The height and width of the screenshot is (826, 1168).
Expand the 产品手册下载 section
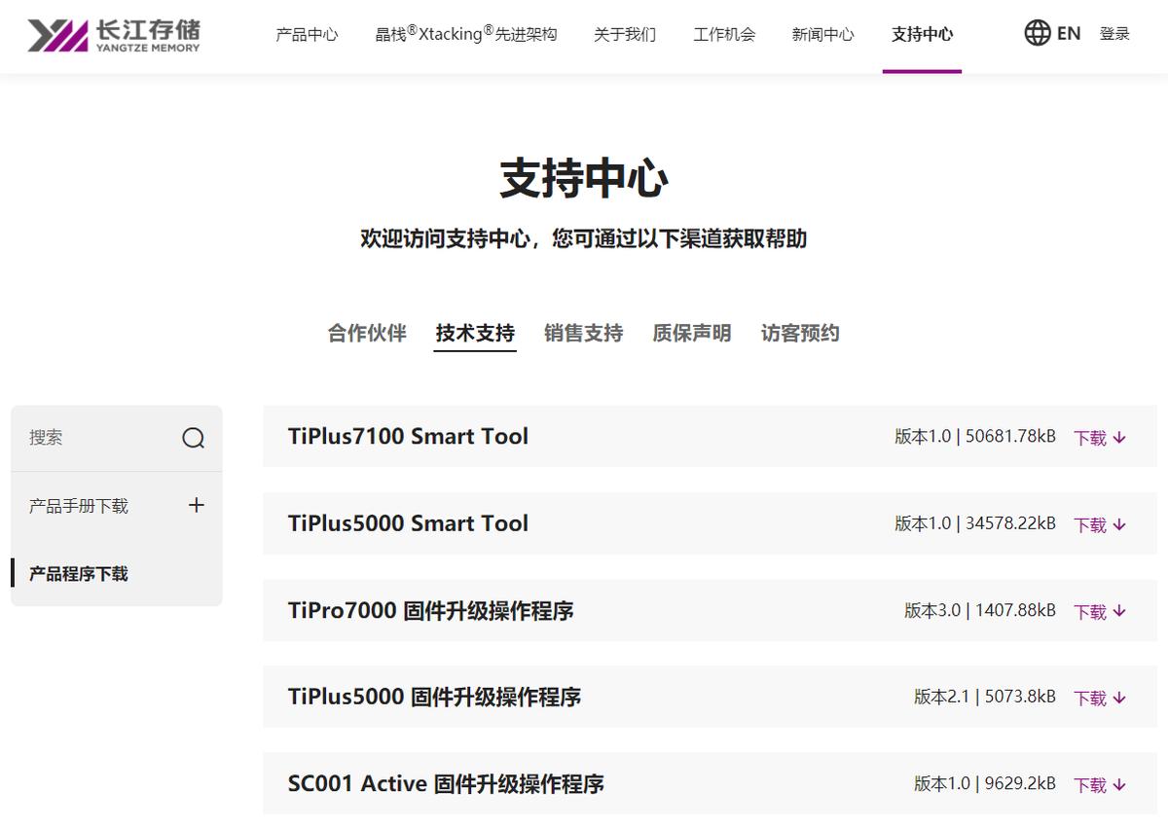pyautogui.click(x=196, y=505)
